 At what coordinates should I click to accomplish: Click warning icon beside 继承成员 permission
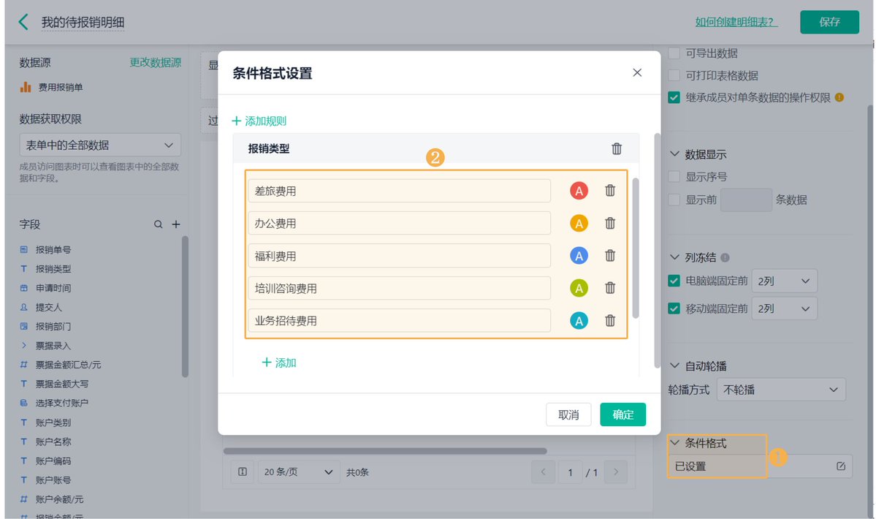click(x=839, y=97)
